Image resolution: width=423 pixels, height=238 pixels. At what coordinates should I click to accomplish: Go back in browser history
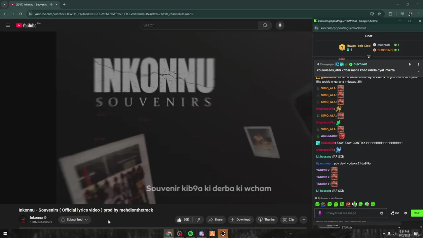tap(5, 14)
